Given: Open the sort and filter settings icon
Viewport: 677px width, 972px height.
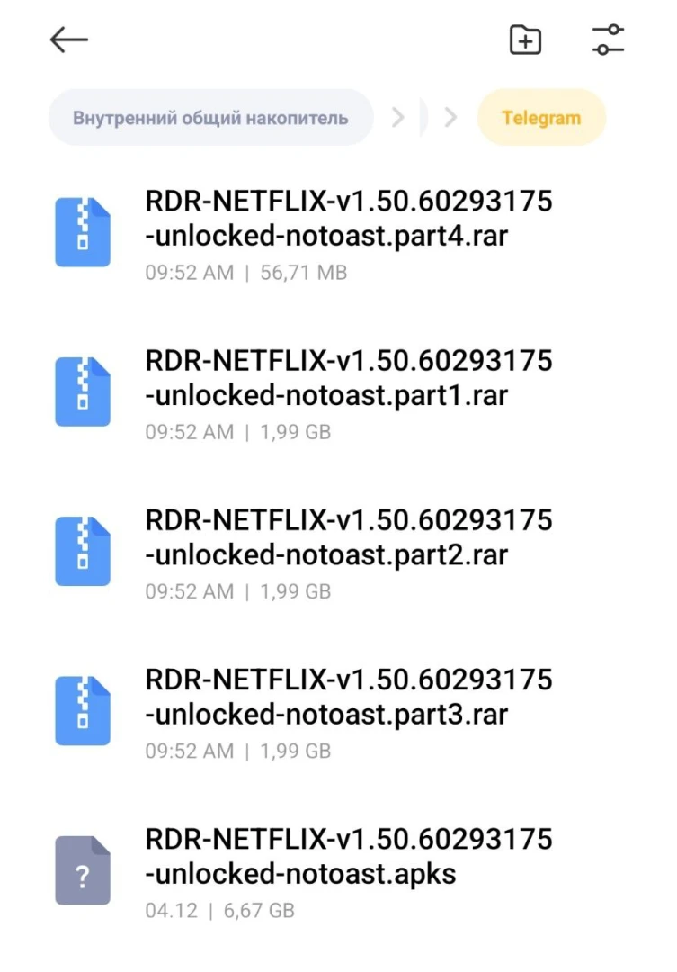Looking at the screenshot, I should pyautogui.click(x=609, y=40).
